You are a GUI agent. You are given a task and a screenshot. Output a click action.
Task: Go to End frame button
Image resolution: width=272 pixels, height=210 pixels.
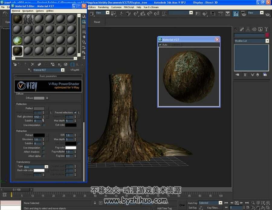247,203
